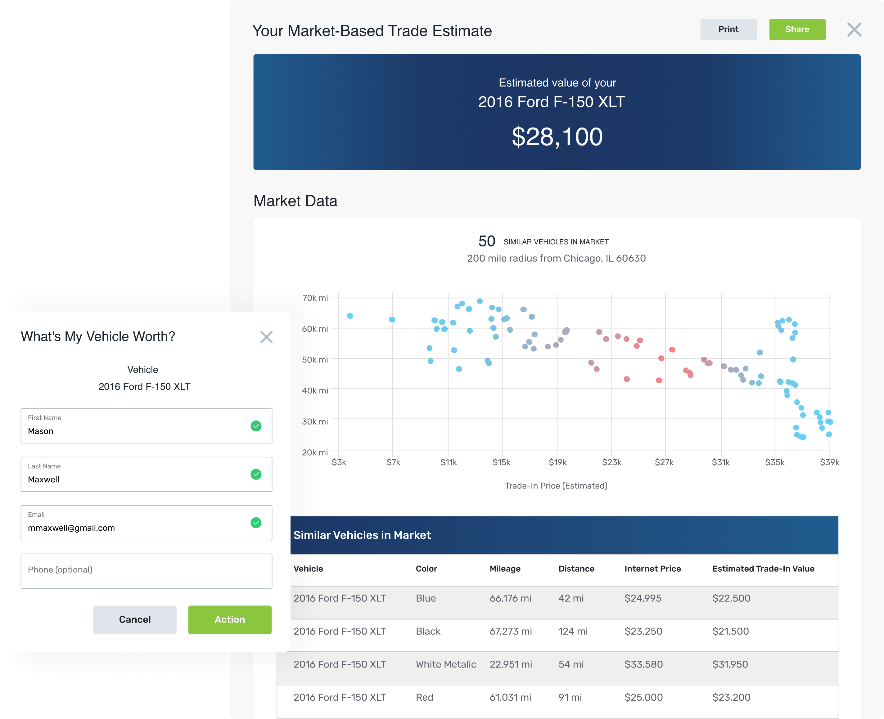Click the green checkmark in Last Name field
This screenshot has width=884, height=719.
pos(255,474)
